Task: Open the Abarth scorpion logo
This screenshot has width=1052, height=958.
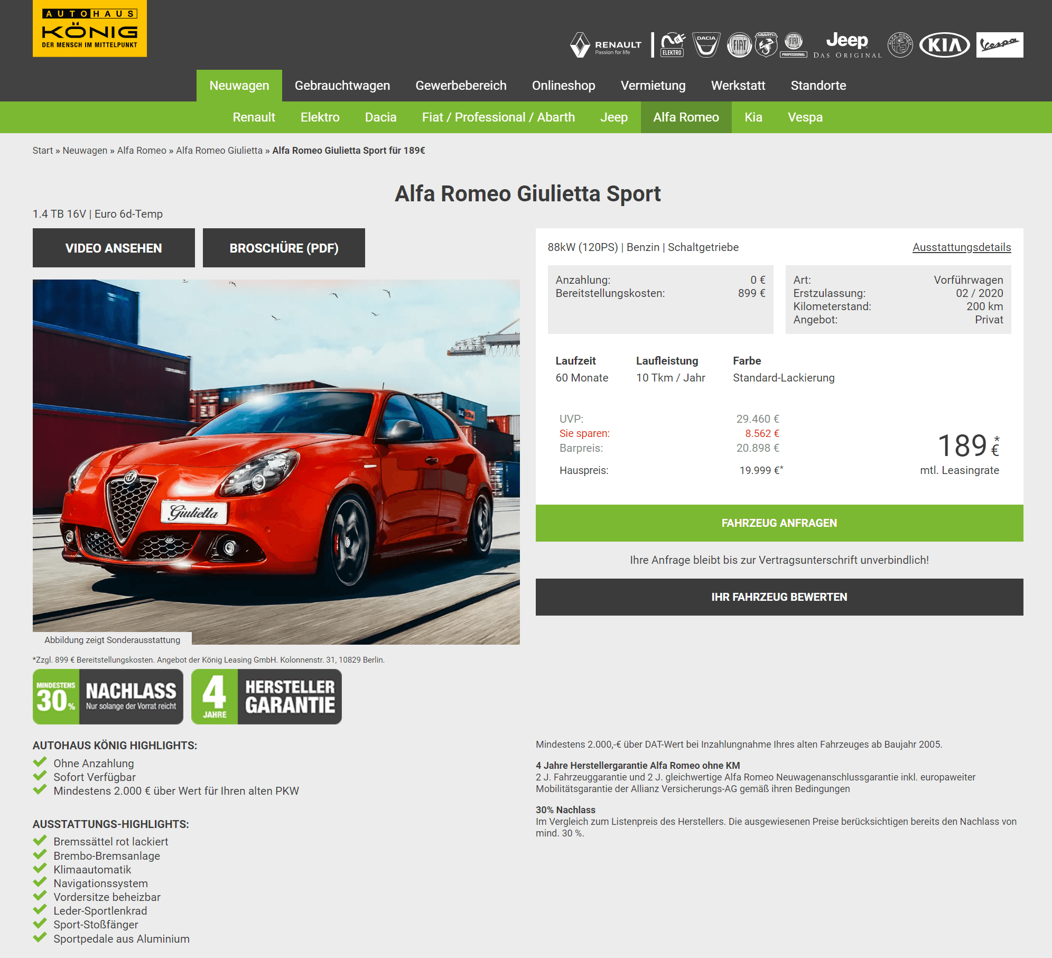Action: point(766,45)
